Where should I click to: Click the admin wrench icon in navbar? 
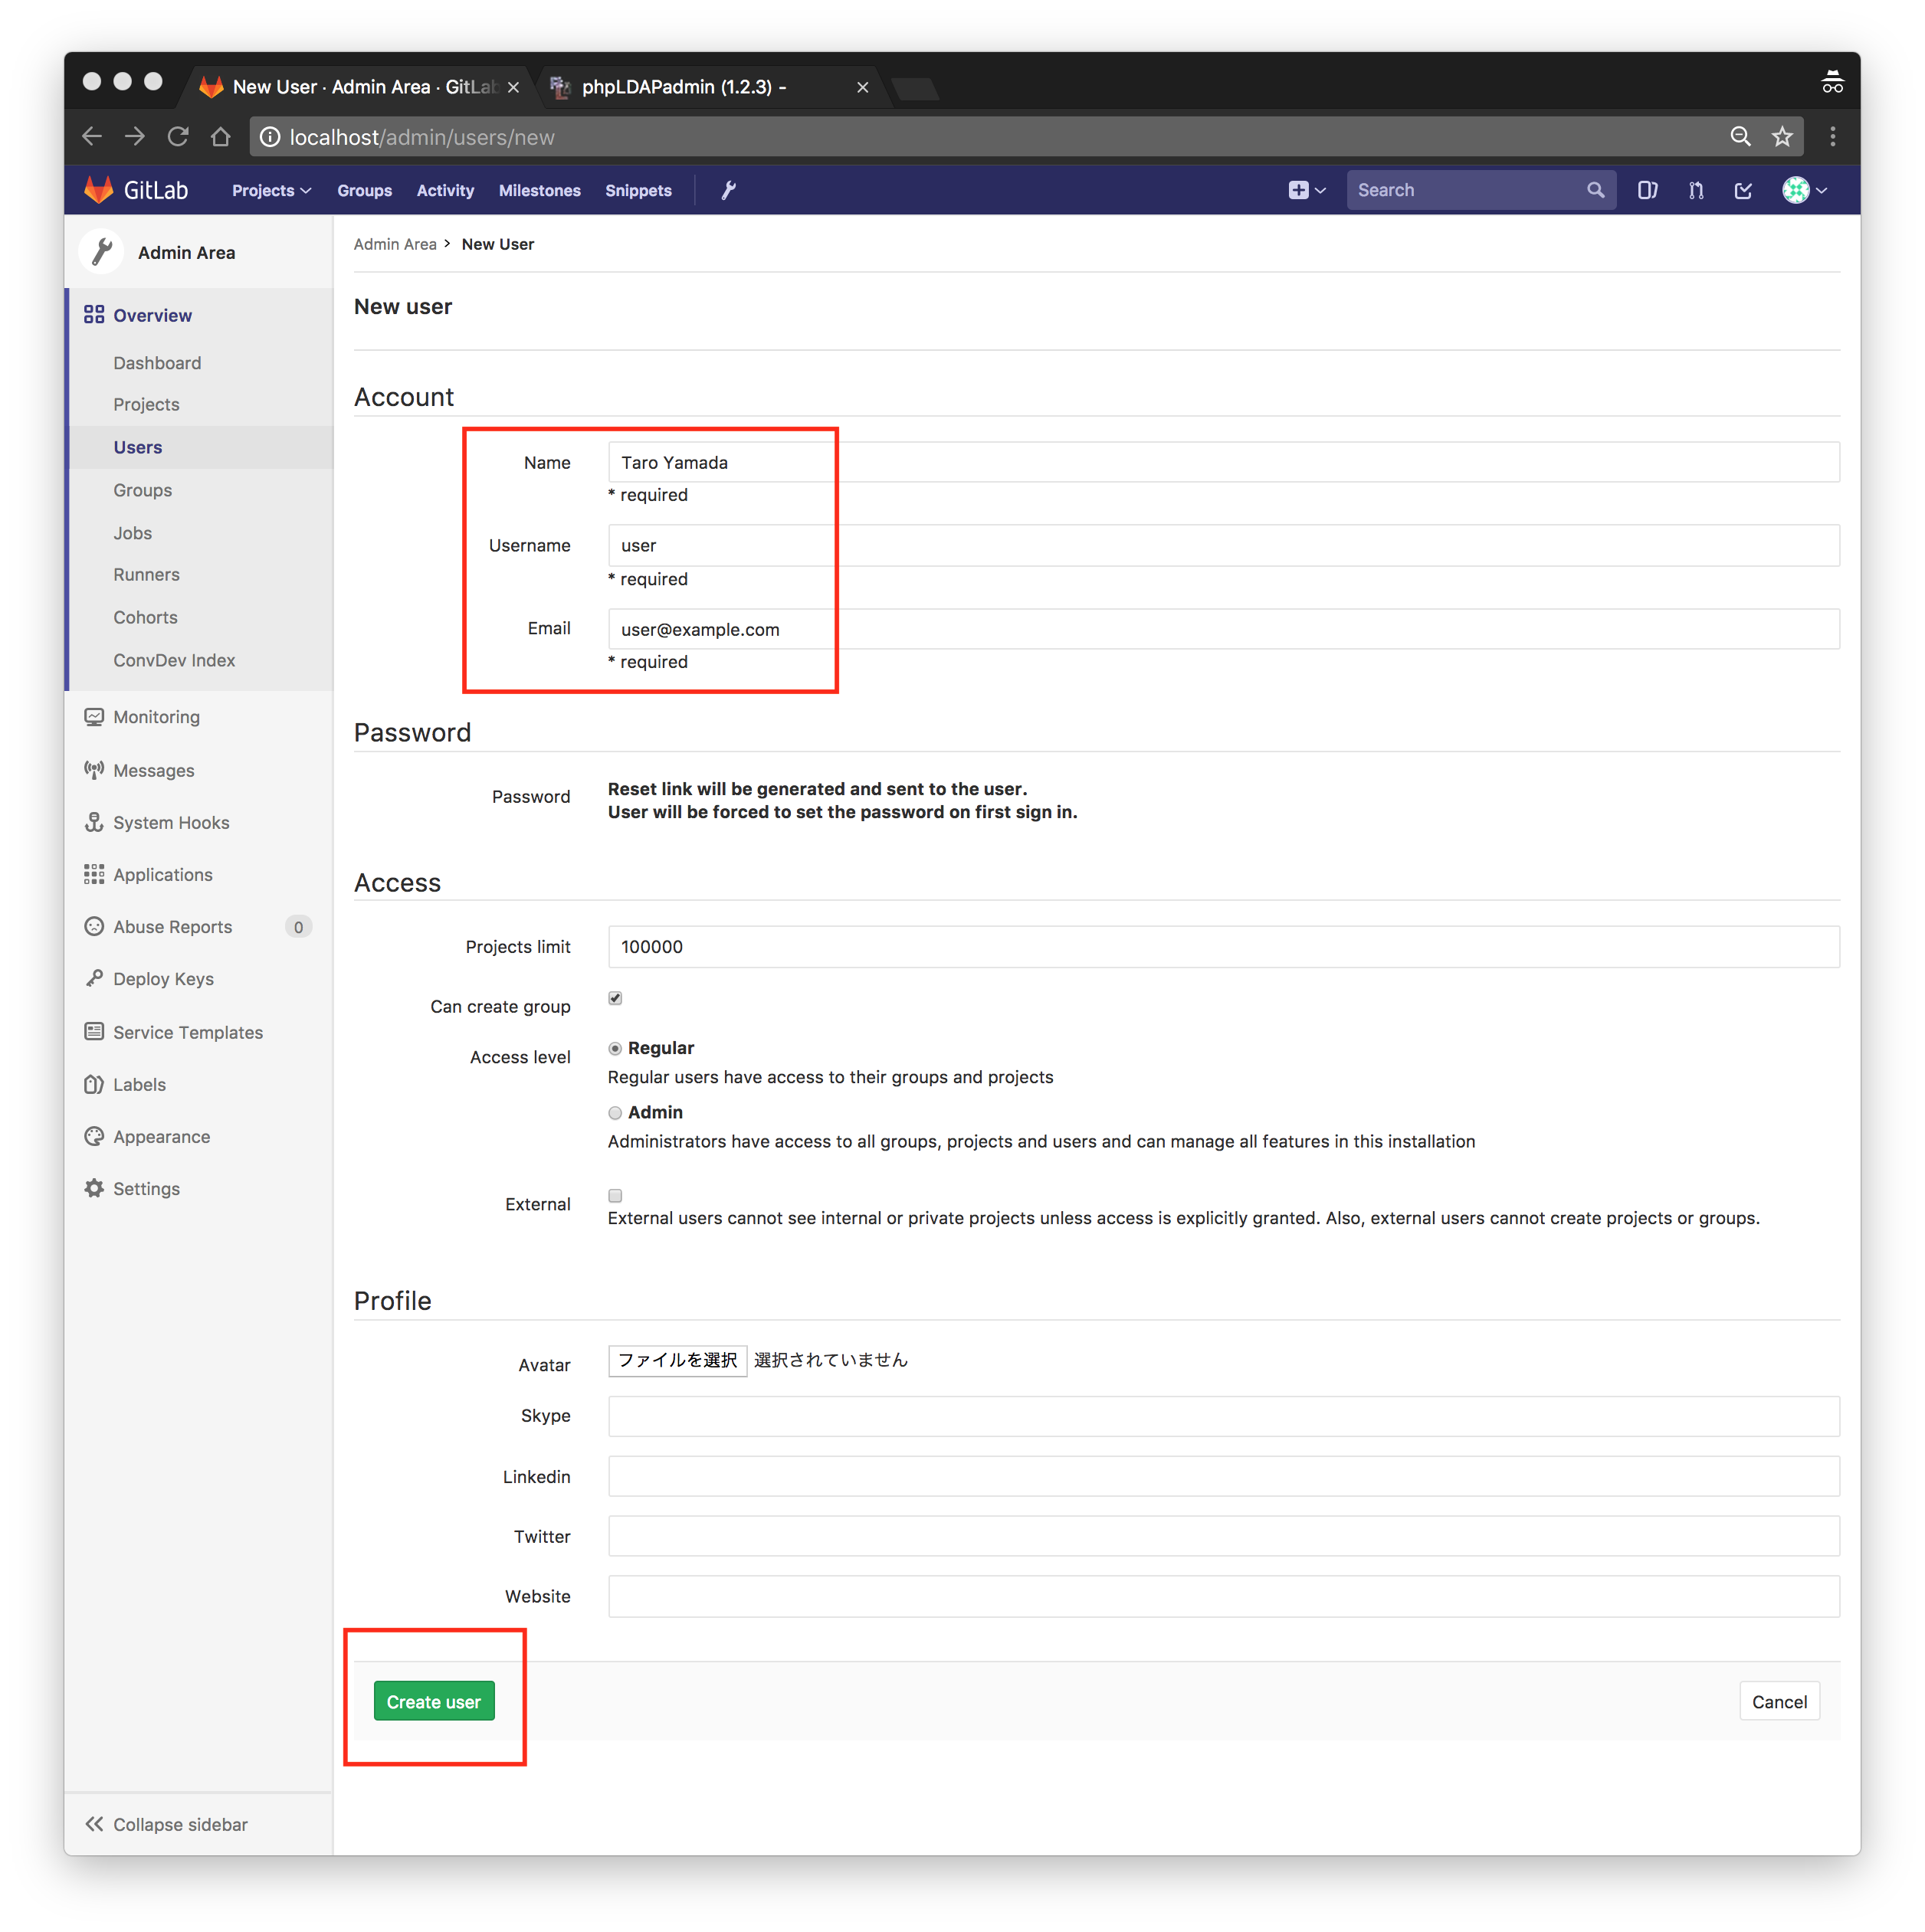728,190
